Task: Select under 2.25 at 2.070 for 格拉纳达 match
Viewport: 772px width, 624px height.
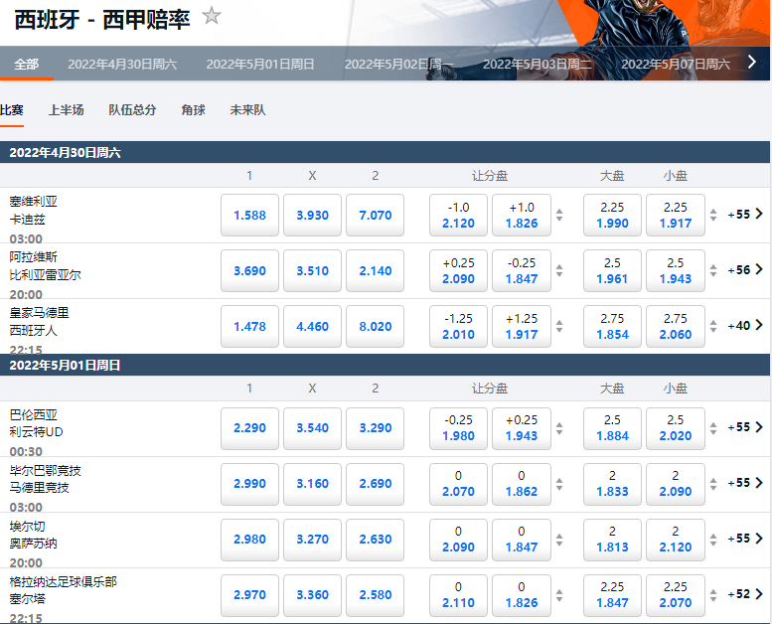Action: tap(675, 594)
